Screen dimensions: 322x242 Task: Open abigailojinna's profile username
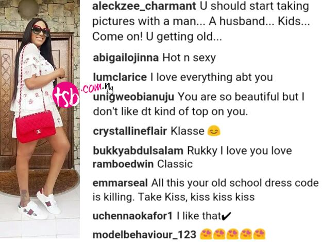coord(126,58)
